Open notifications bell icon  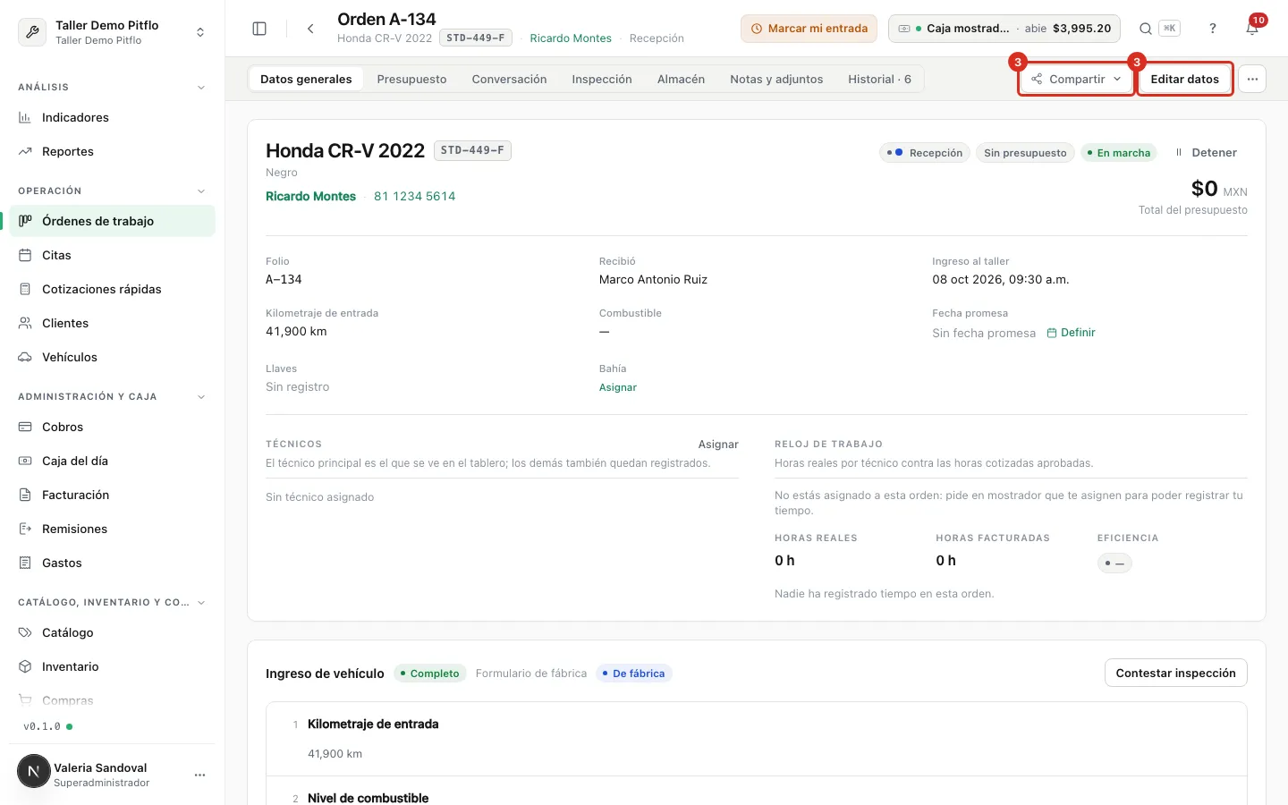click(1252, 29)
